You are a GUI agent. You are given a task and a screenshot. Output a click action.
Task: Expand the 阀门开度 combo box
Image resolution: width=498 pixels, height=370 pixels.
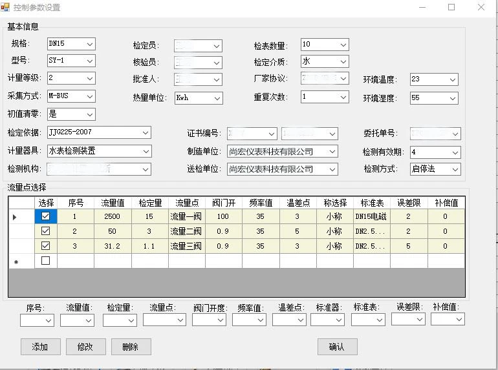click(x=209, y=320)
